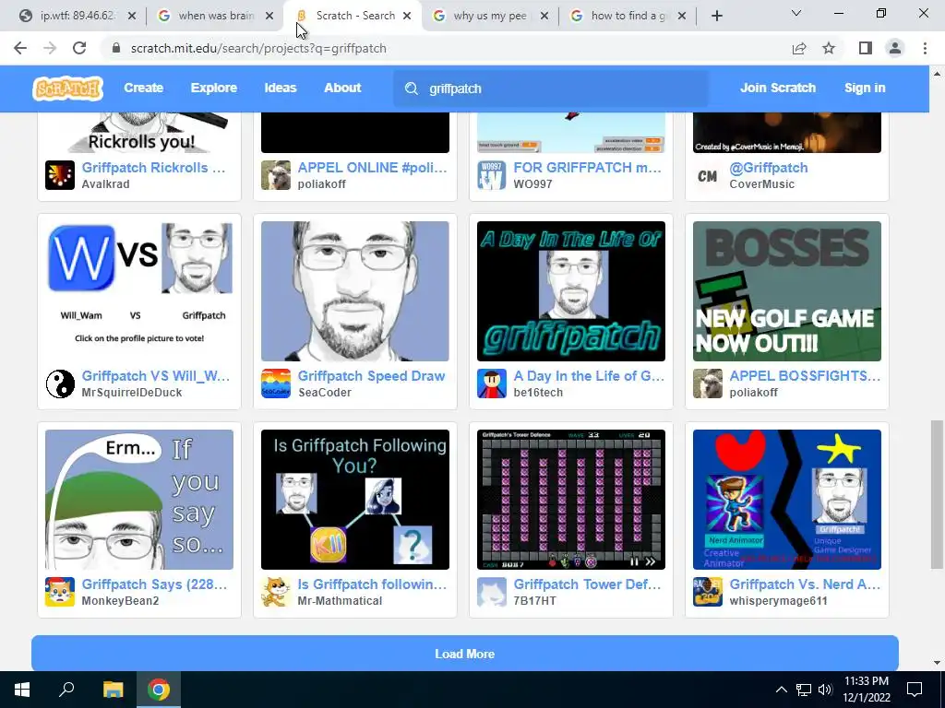
Task: Switch to the 'why us my pee' tab
Action: point(489,16)
